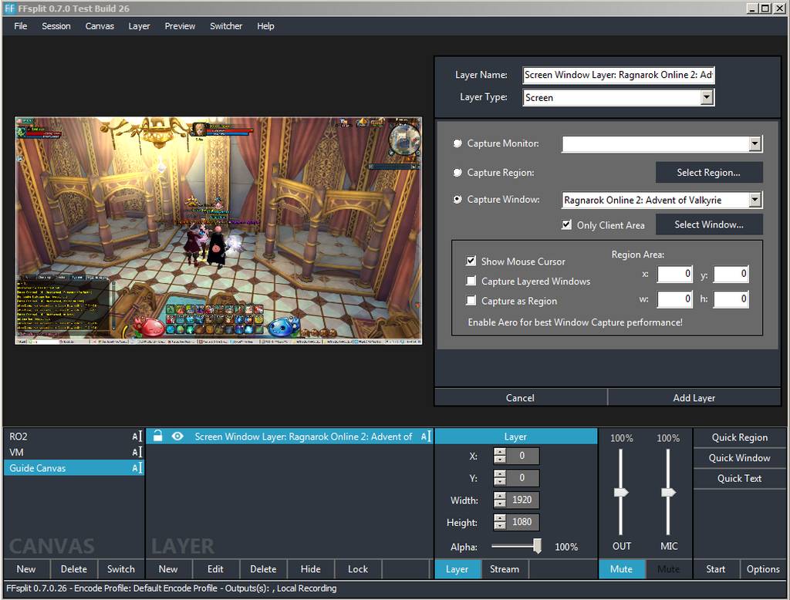Edit the selected layer

click(216, 568)
